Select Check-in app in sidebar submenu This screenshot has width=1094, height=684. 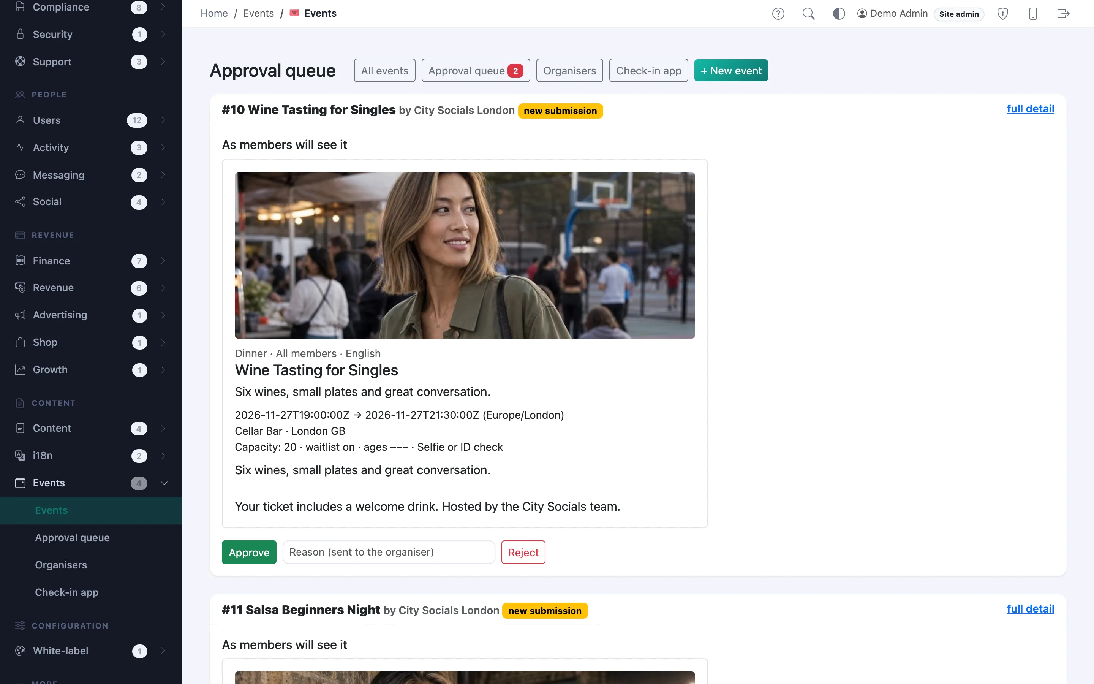pos(67,592)
